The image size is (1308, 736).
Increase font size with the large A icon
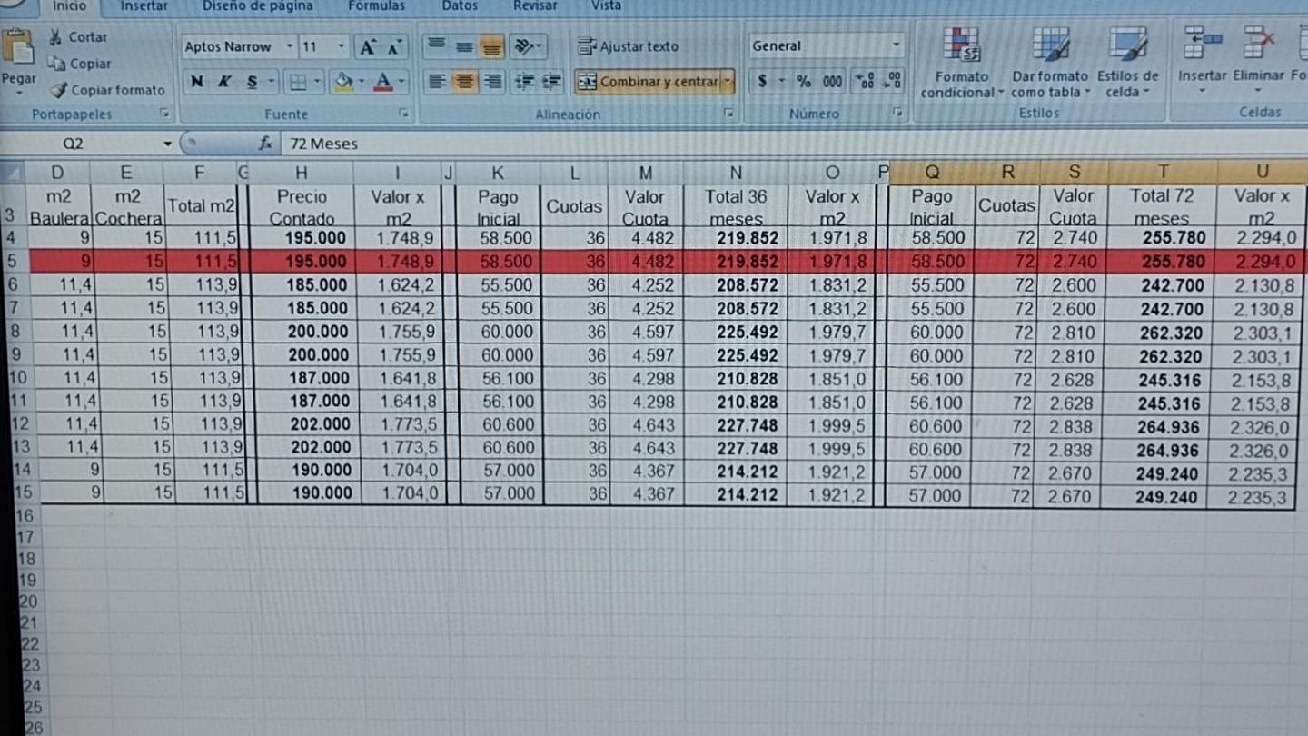[x=367, y=47]
